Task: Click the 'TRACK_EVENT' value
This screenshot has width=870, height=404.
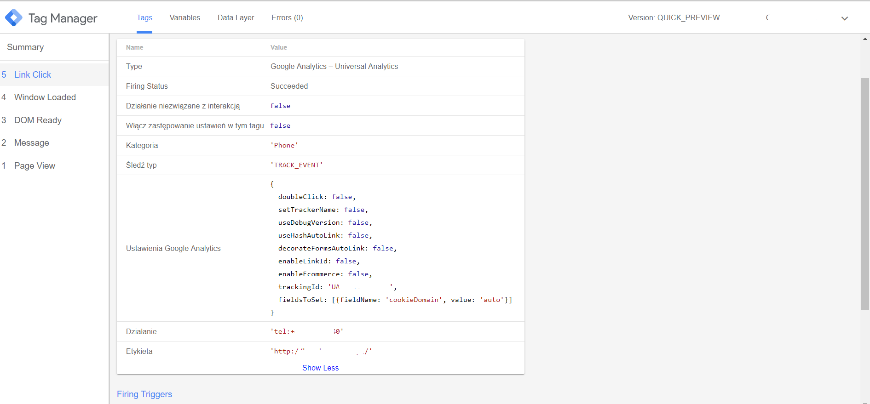Action: (x=297, y=165)
